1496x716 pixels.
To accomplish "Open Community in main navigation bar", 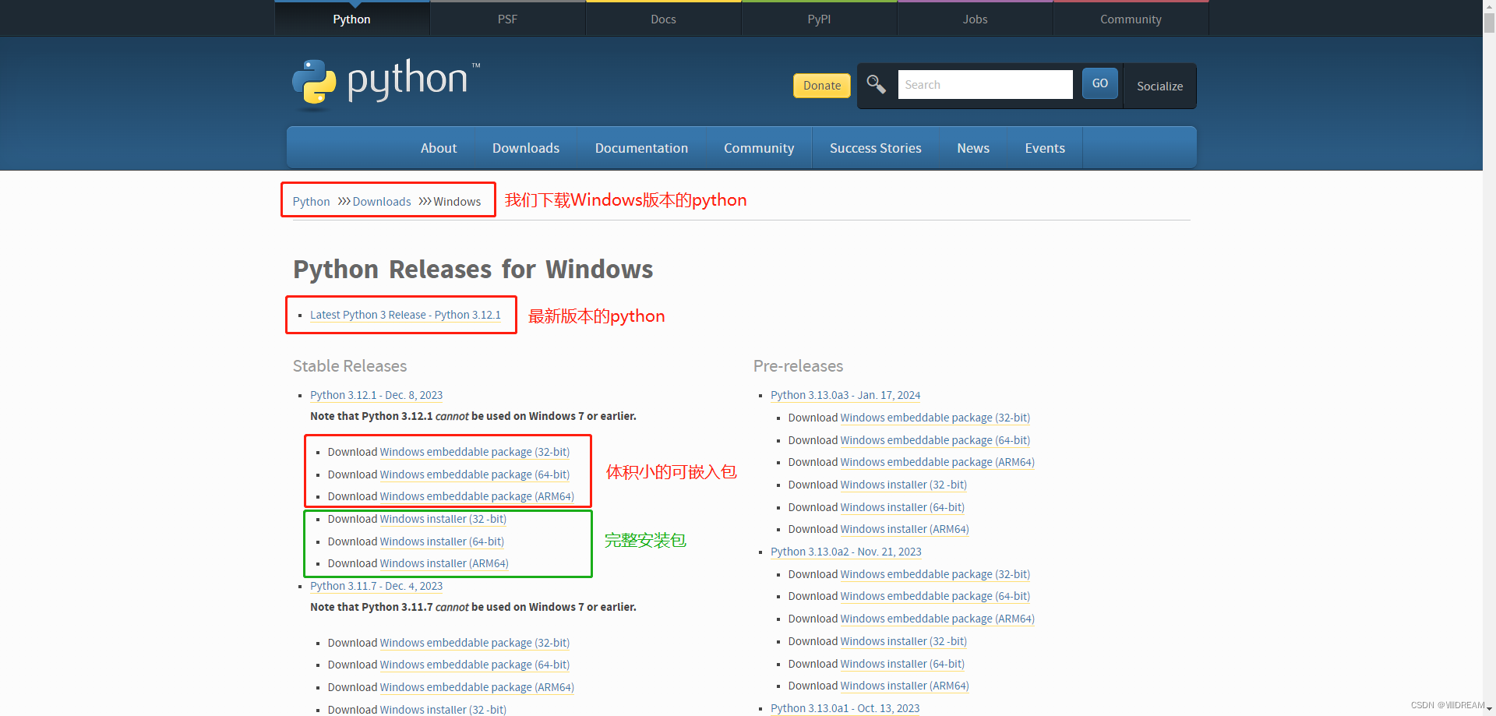I will pos(759,148).
